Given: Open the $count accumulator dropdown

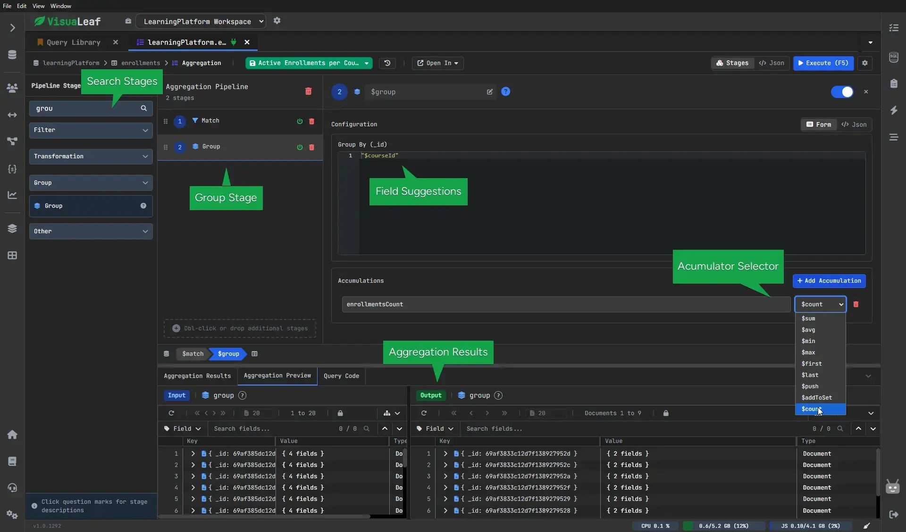Looking at the screenshot, I should (x=820, y=304).
